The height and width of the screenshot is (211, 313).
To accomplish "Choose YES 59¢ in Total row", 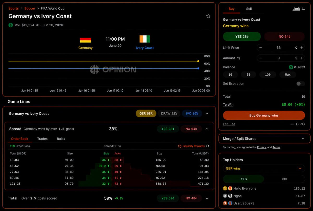I will (168, 198).
